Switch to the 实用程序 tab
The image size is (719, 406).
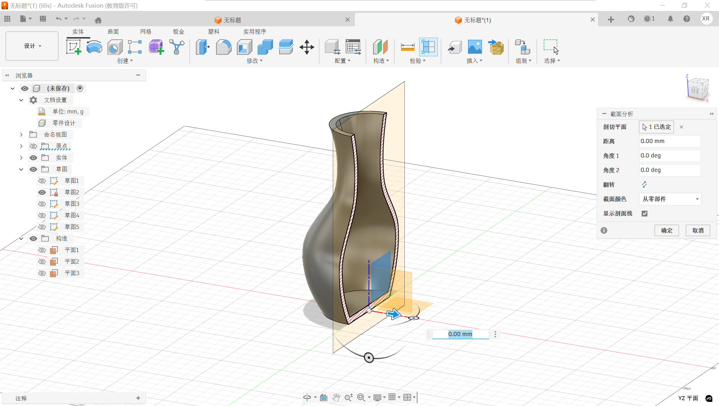pyautogui.click(x=255, y=31)
